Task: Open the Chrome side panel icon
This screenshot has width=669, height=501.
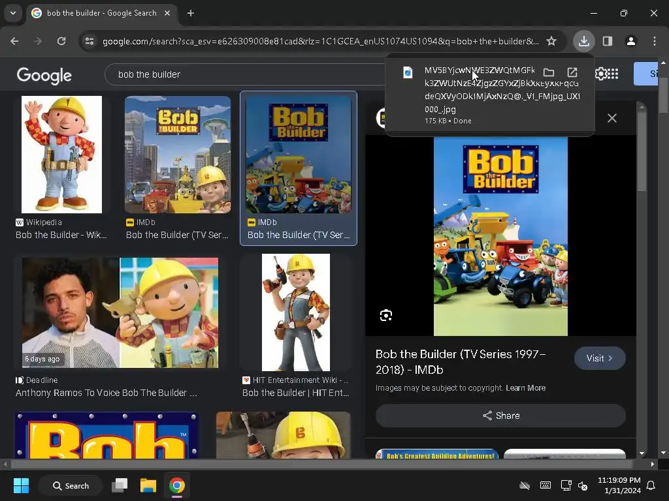Action: 608,41
